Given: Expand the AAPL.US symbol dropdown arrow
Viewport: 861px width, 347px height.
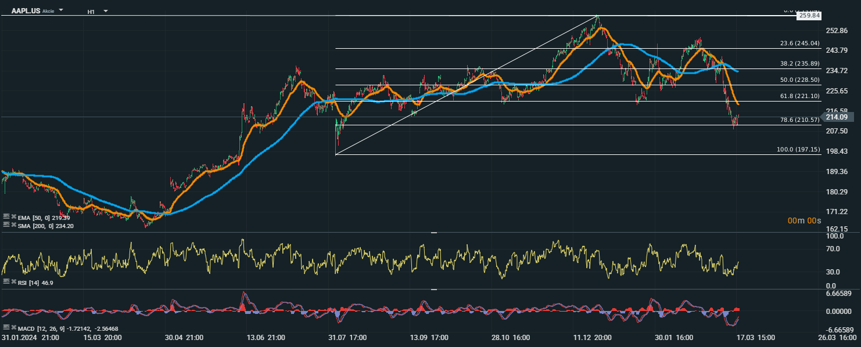Looking at the screenshot, I should (x=62, y=11).
